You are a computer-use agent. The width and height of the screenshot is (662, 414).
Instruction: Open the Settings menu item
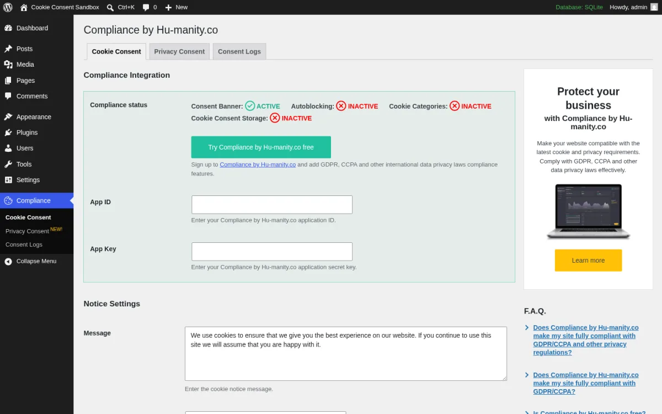click(36, 180)
